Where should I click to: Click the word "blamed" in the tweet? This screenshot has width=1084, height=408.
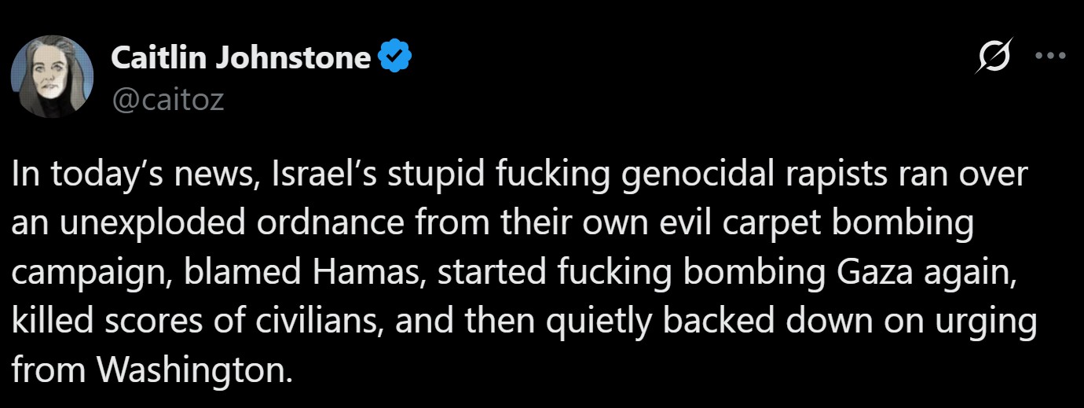[x=239, y=272]
